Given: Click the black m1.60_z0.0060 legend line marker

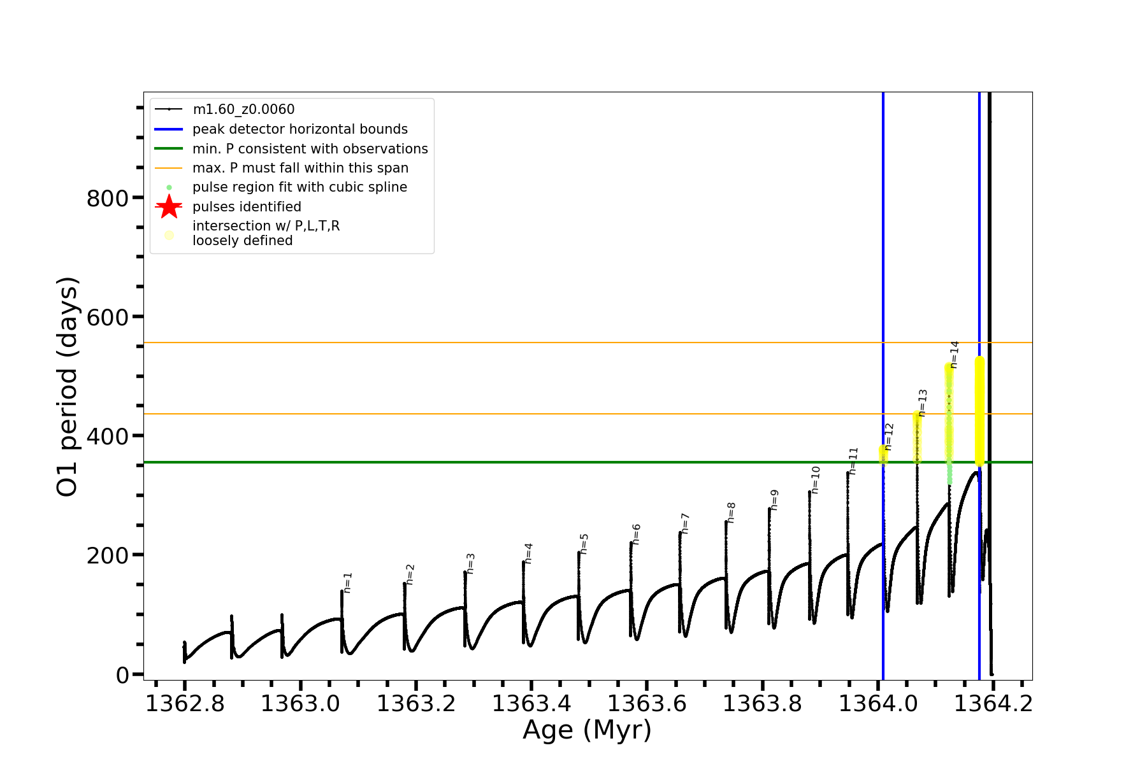Looking at the screenshot, I should pyautogui.click(x=169, y=110).
